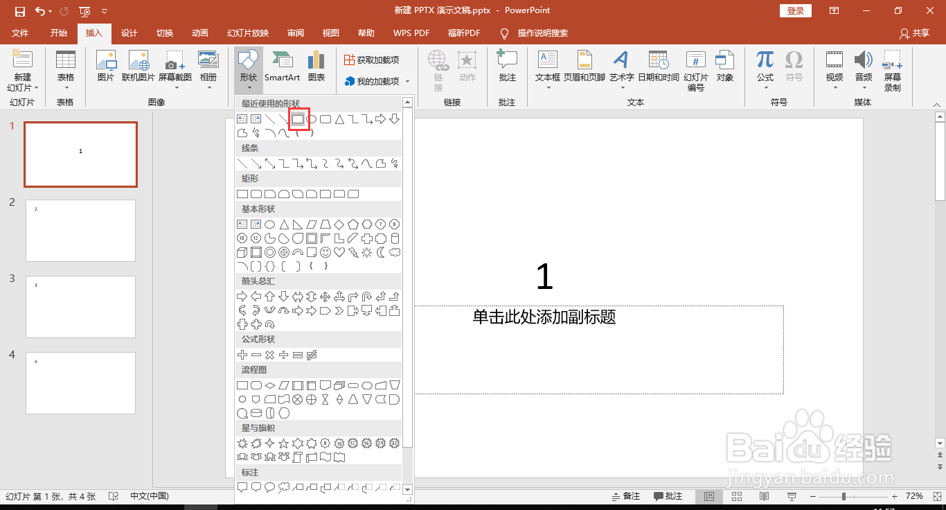Add a comment with 批注 ribbon button

coord(508,67)
